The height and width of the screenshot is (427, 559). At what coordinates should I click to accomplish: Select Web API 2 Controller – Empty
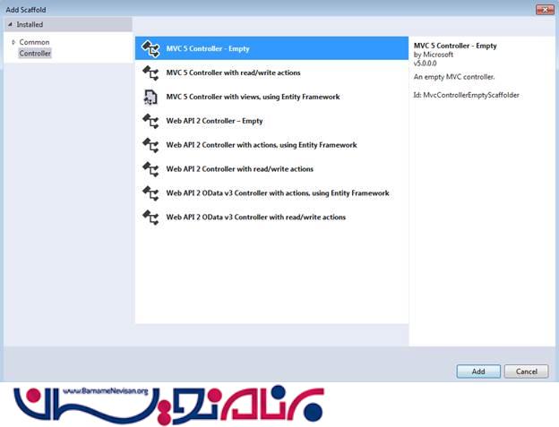point(271,121)
